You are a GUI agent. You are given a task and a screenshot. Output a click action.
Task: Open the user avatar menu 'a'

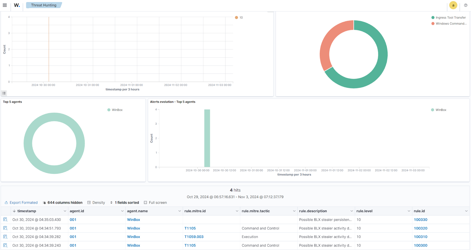click(x=453, y=5)
